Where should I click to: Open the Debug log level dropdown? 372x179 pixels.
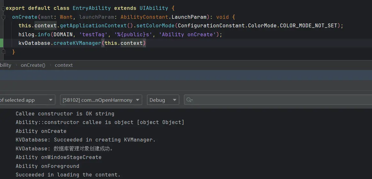click(163, 100)
